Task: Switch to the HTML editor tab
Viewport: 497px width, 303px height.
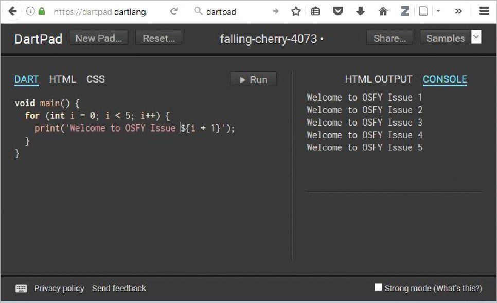Action: pos(62,79)
